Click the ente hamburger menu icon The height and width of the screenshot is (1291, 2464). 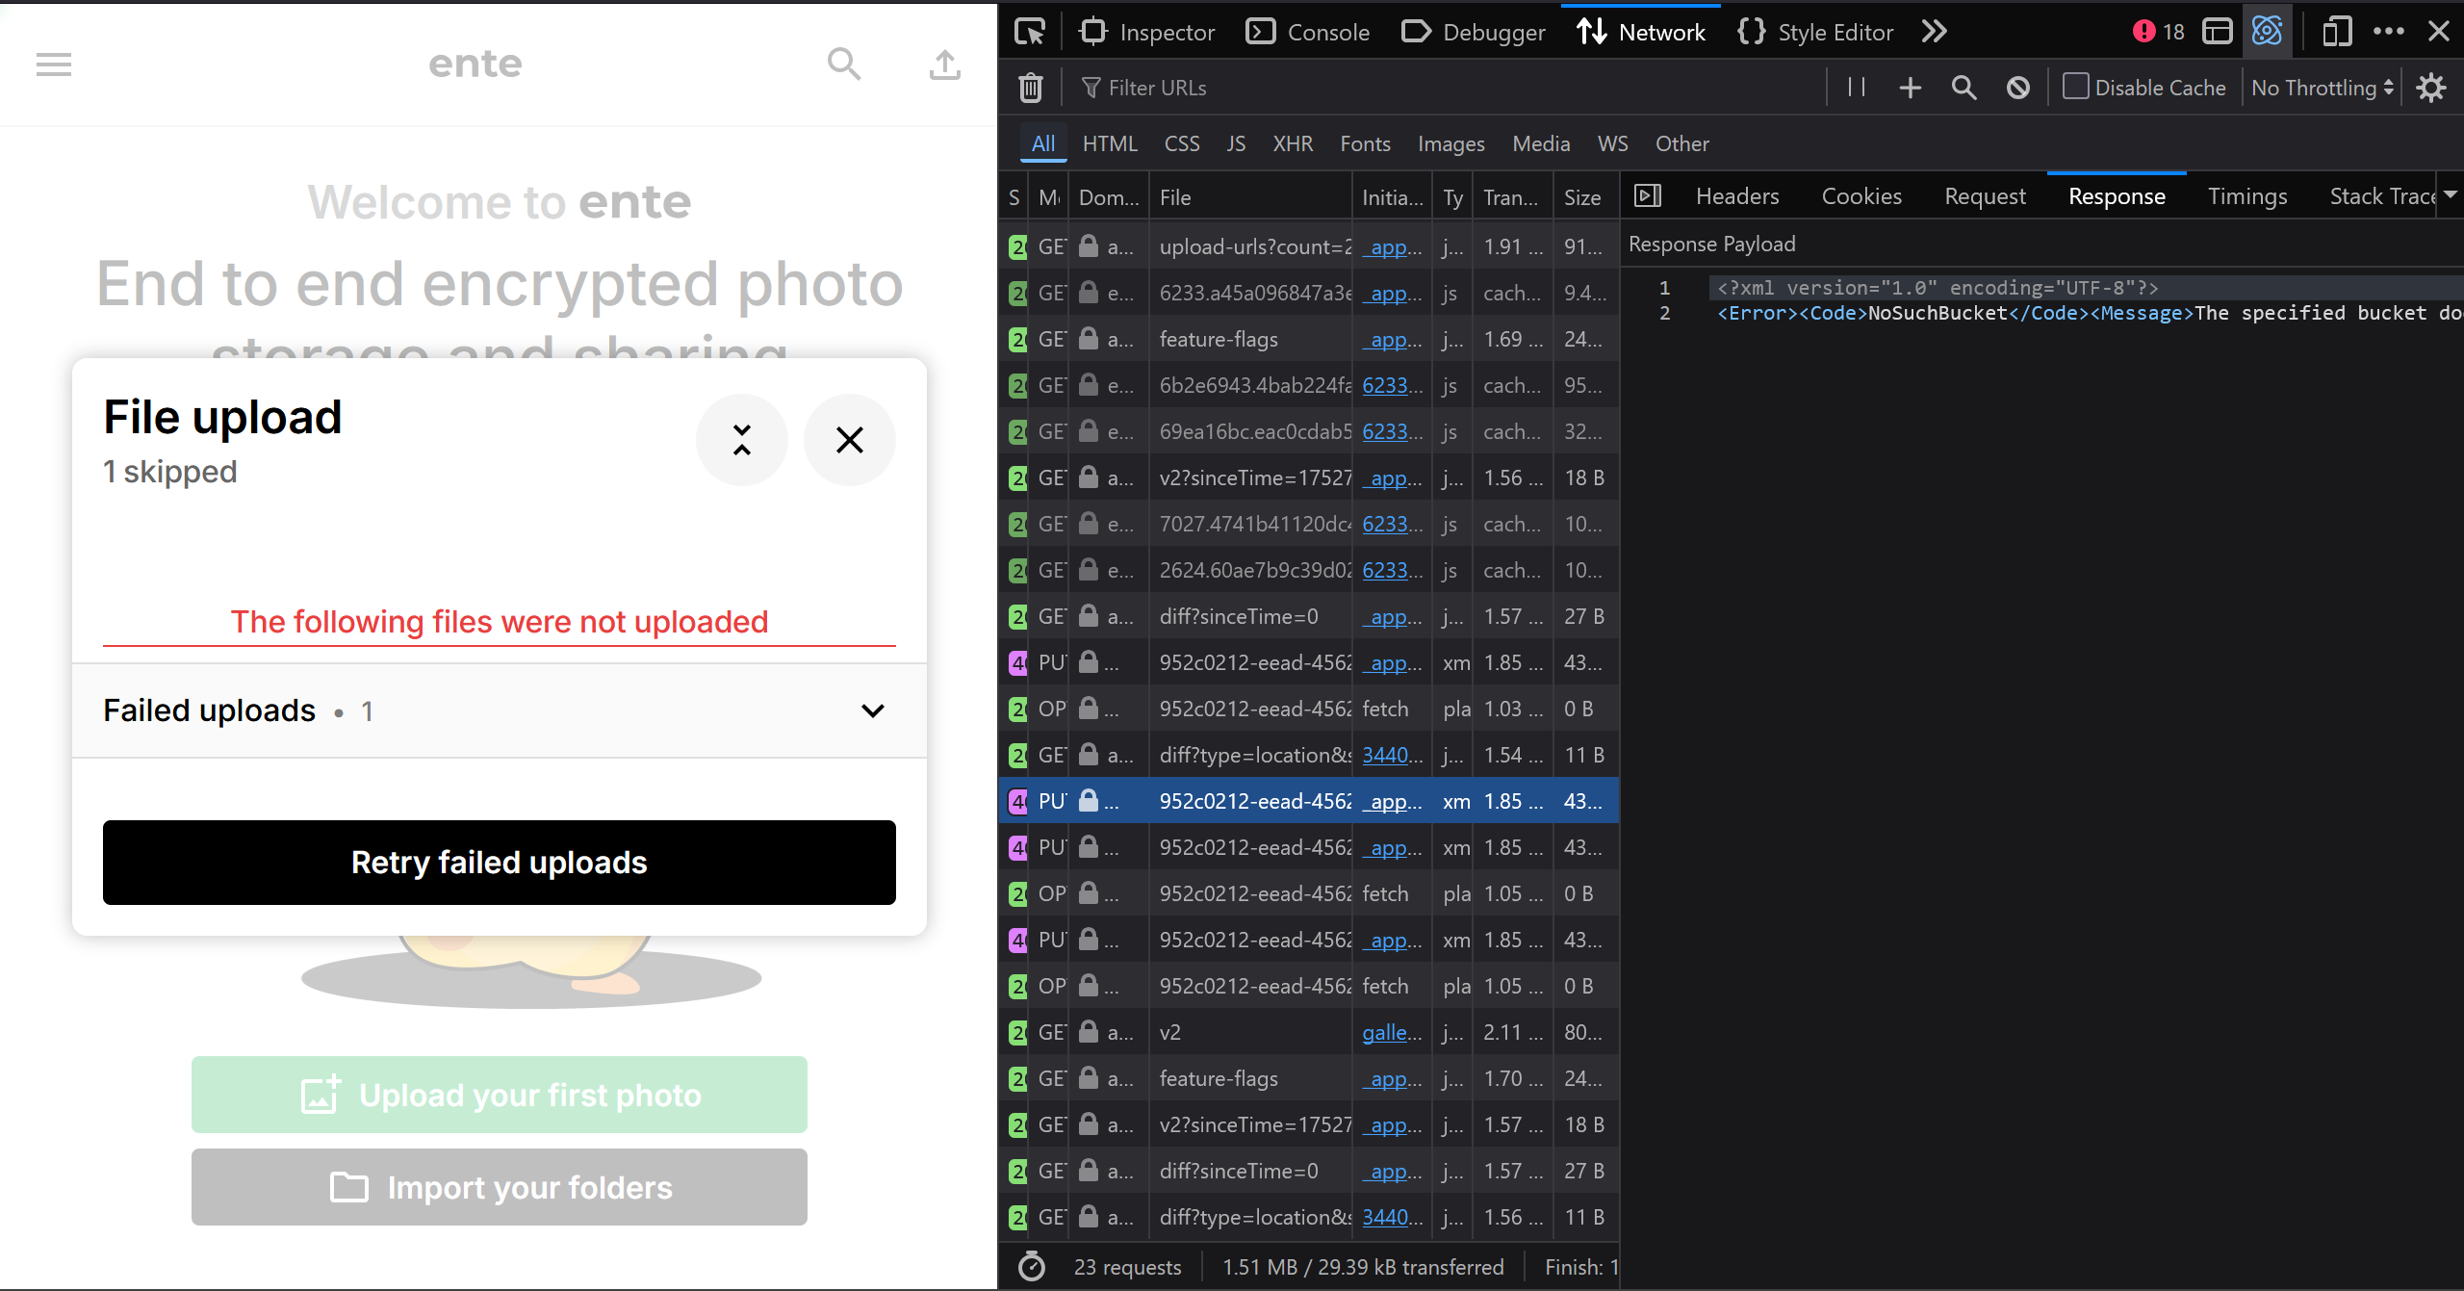[x=54, y=65]
